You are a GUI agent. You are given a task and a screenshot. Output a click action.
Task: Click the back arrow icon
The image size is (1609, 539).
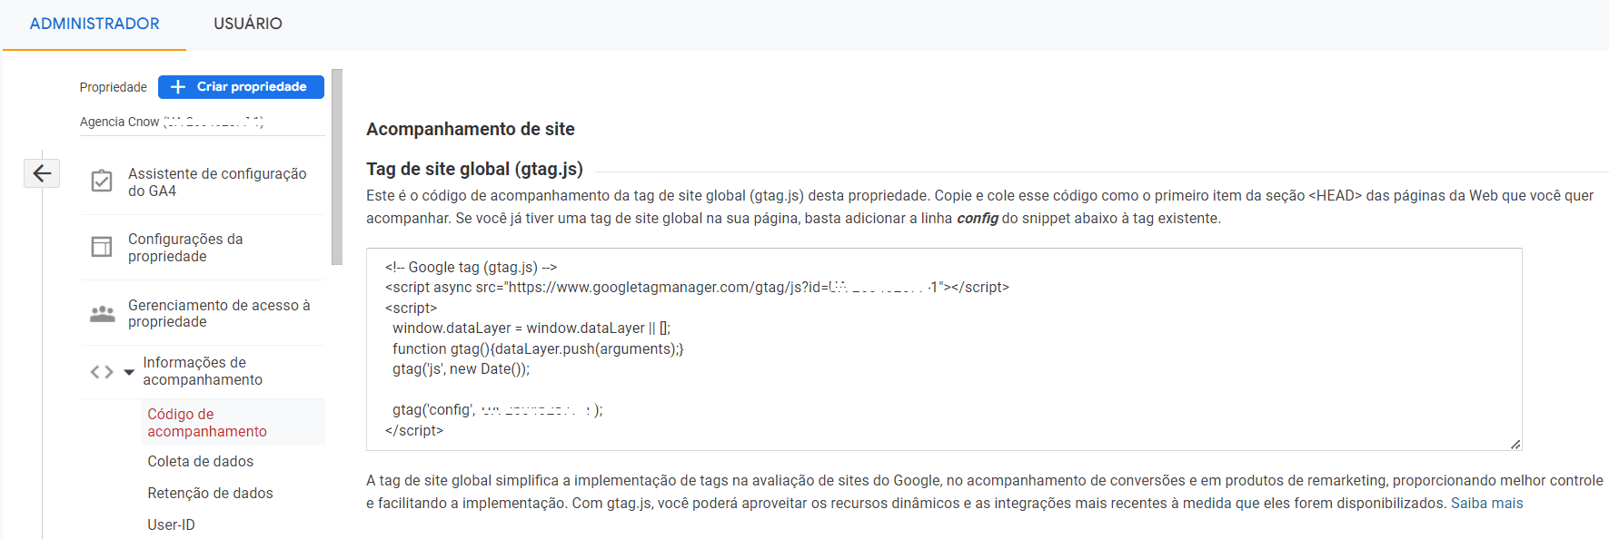pos(42,173)
